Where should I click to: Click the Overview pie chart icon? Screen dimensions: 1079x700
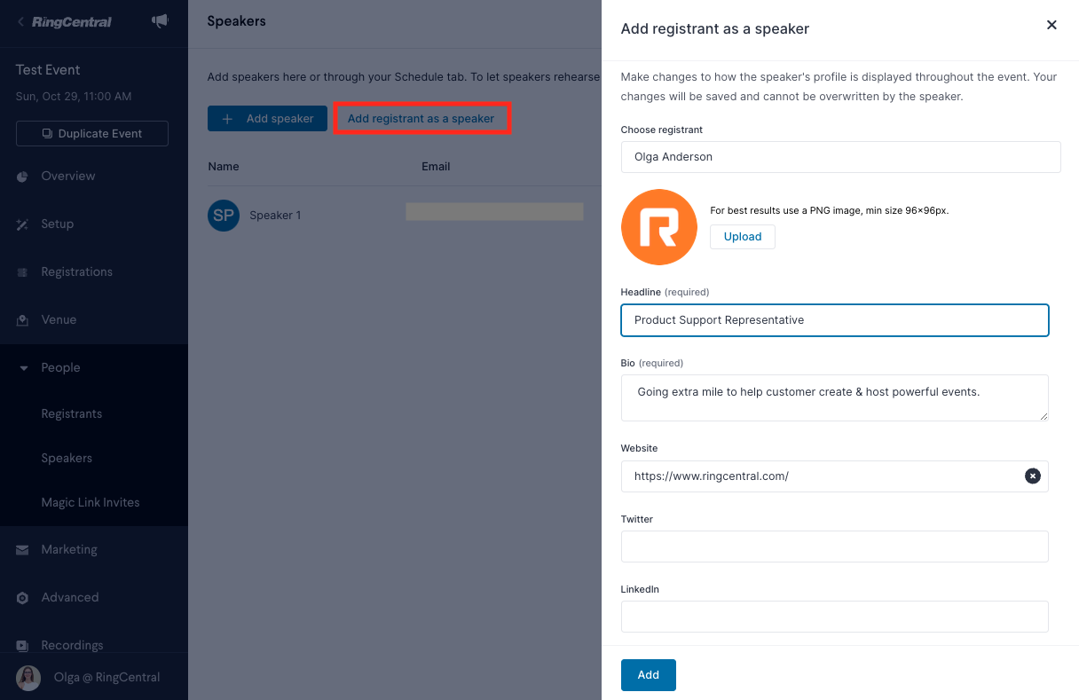[22, 177]
